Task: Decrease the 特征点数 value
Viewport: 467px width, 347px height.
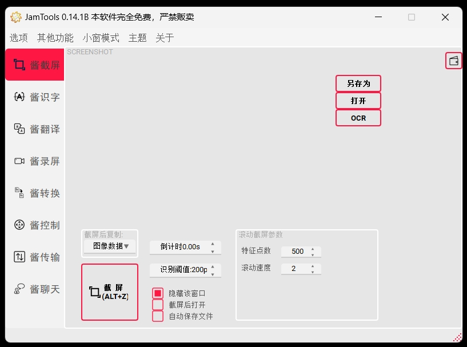Action: [313, 254]
